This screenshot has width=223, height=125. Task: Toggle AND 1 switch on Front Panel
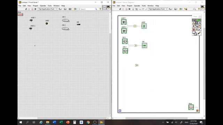point(31,20)
